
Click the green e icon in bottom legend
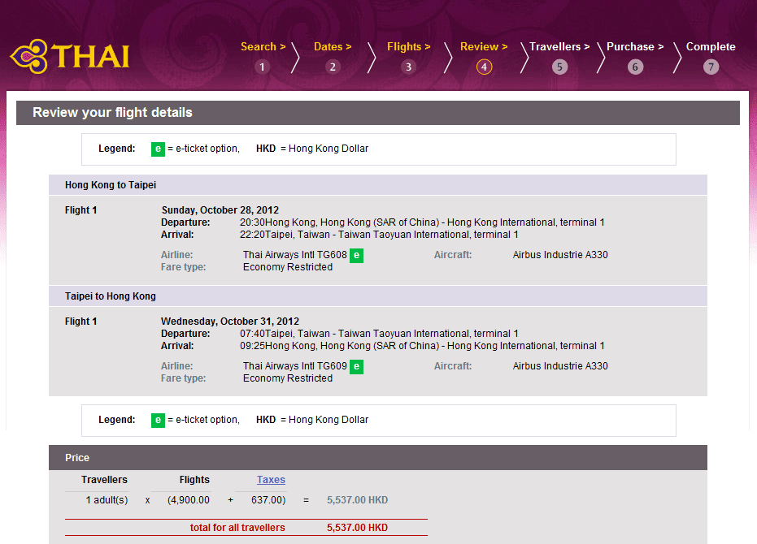[x=158, y=420]
